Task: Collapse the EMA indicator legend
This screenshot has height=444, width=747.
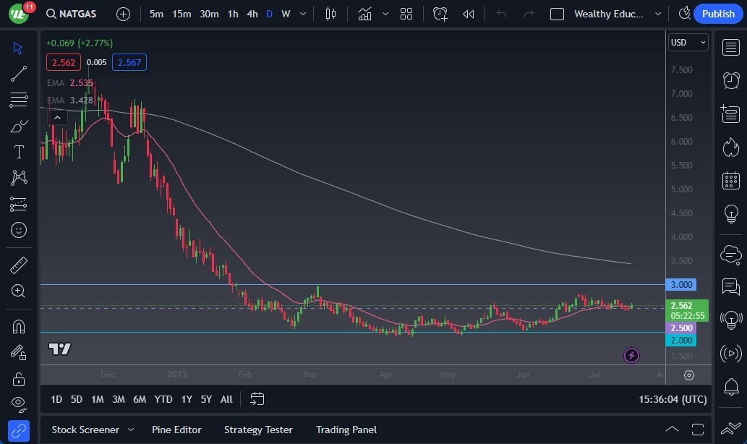Action: click(58, 116)
